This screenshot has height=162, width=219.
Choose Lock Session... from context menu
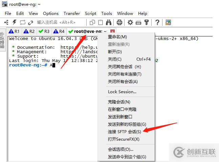pyautogui.click(x=122, y=92)
